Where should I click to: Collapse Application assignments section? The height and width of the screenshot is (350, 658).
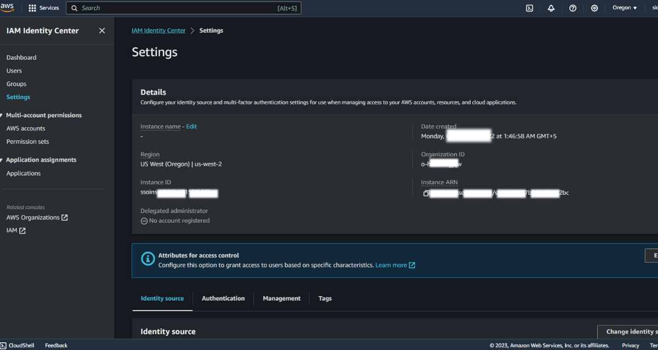[2, 160]
